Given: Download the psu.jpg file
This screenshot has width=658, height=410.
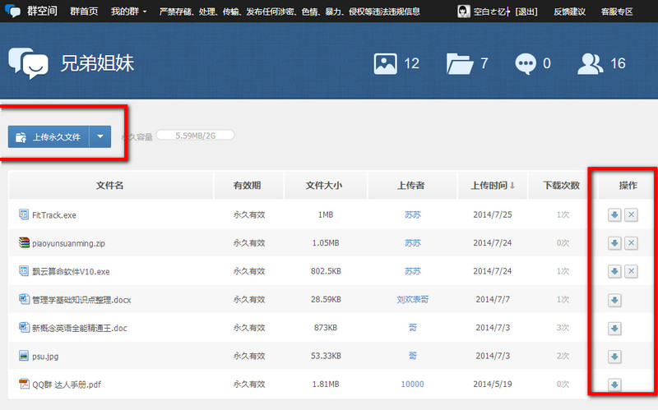Looking at the screenshot, I should 614,356.
